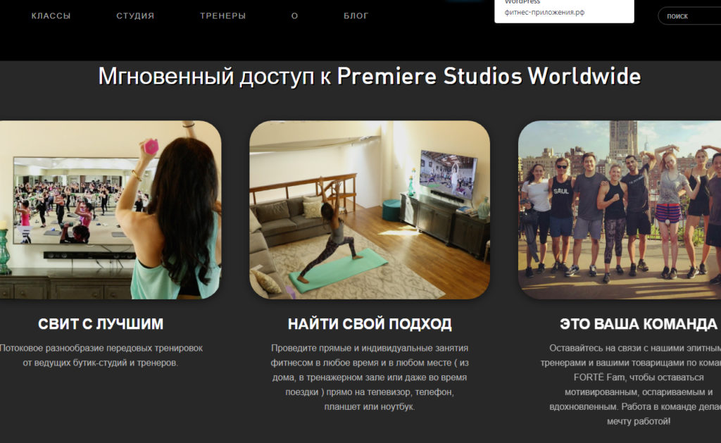Open the ТРЕНЕРЫ menu item

coord(222,15)
